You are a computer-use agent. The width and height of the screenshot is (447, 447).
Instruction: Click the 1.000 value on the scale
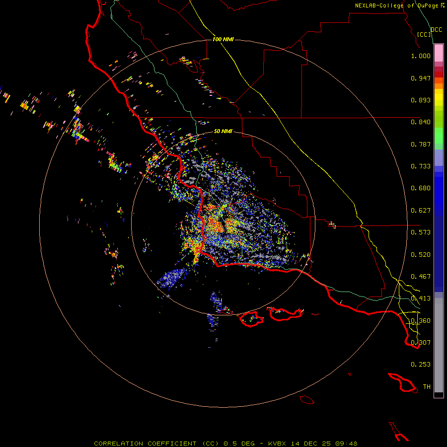pos(421,56)
